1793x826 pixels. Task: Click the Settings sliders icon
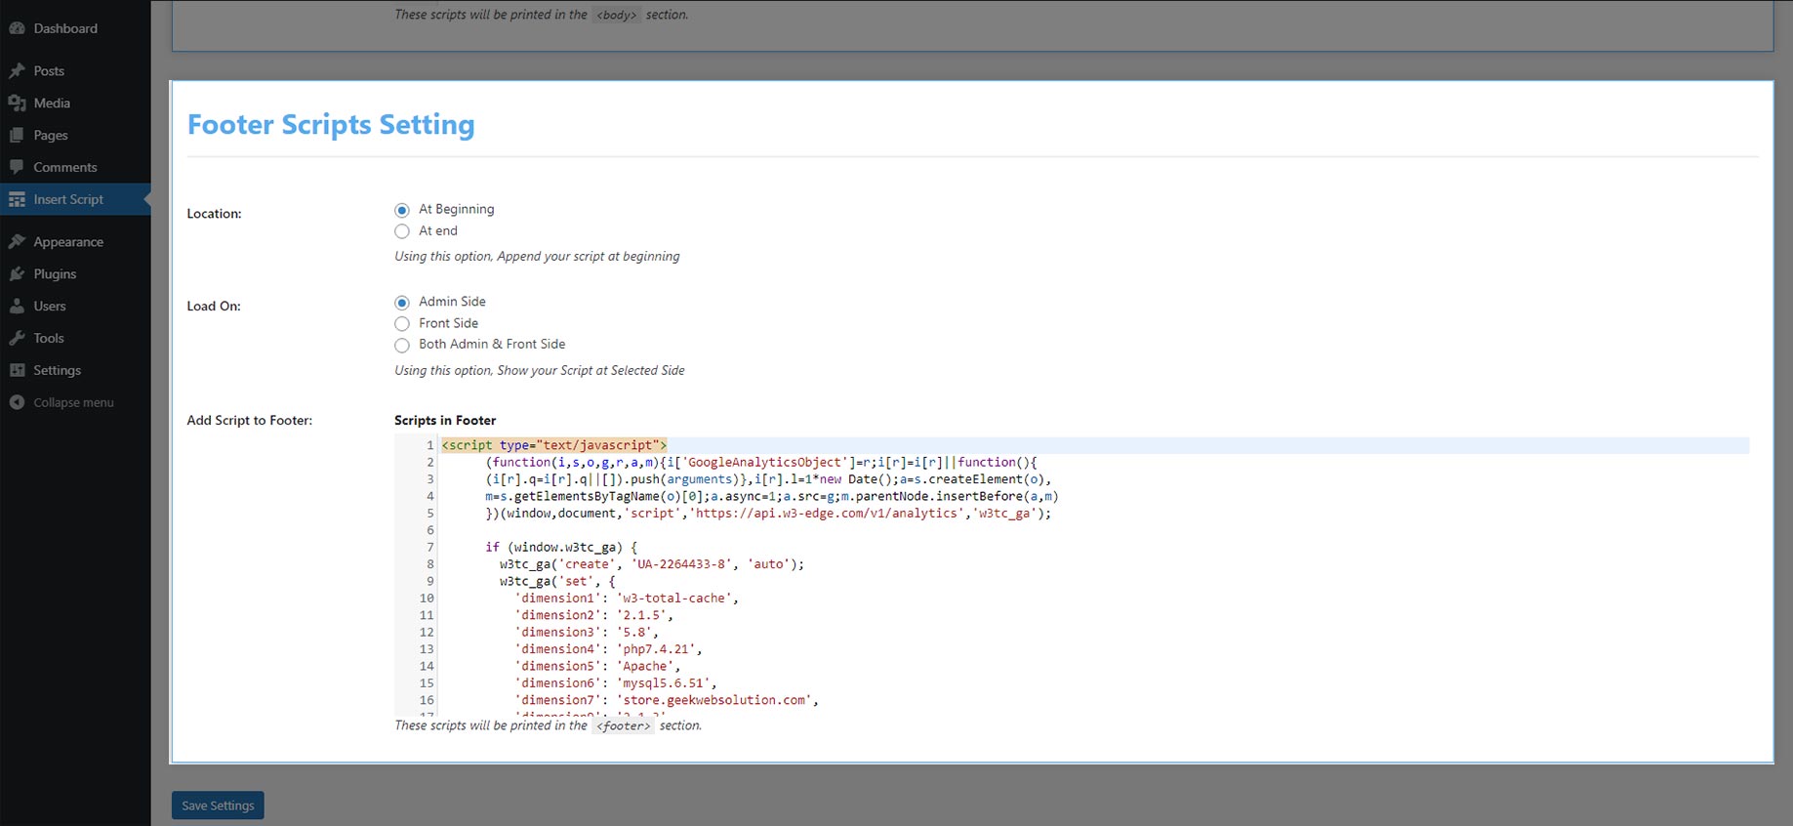tap(17, 370)
